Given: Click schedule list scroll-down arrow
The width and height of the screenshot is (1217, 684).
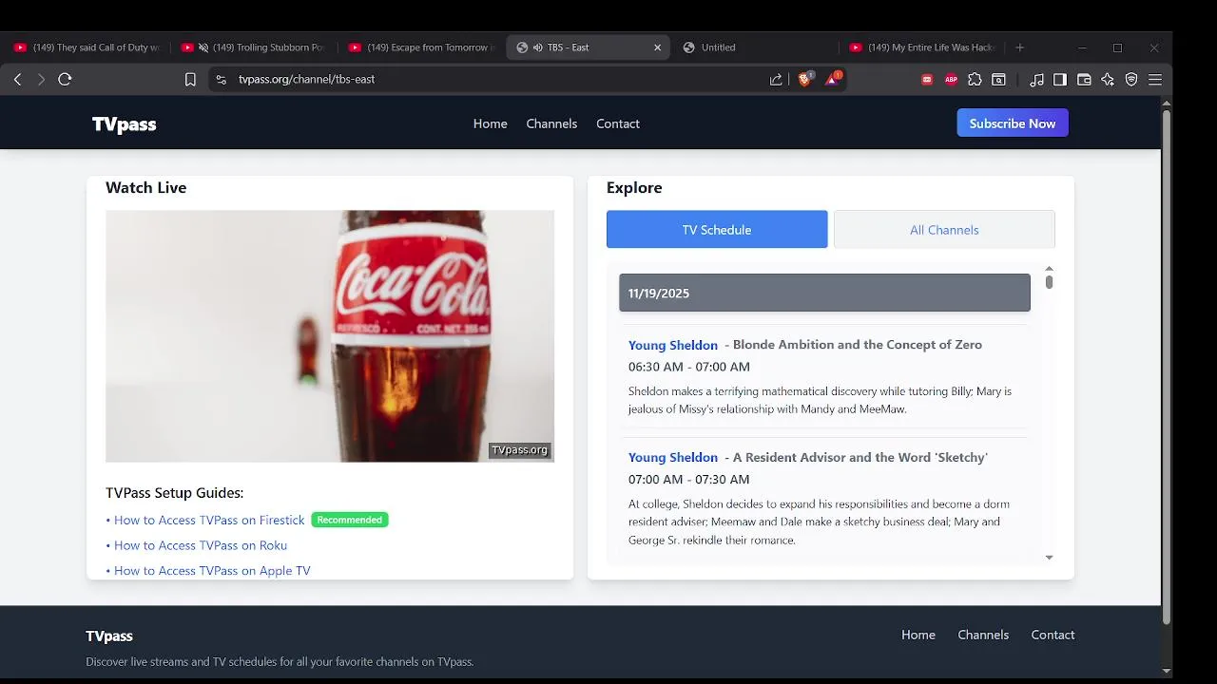Looking at the screenshot, I should 1049,558.
